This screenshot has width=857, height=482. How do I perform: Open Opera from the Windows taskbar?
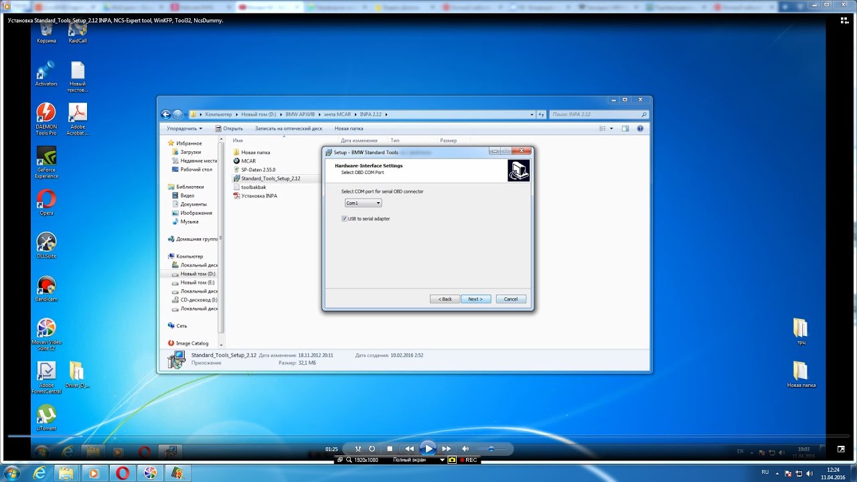(122, 473)
